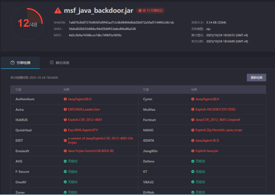Viewport: 275px width, 195px height.
Task: Click the left 引擎 column header
Action: click(x=18, y=90)
